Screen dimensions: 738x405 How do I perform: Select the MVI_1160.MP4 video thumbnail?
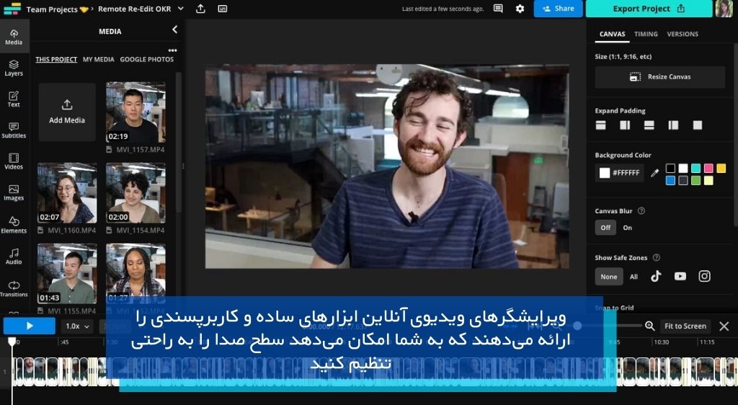coord(67,193)
